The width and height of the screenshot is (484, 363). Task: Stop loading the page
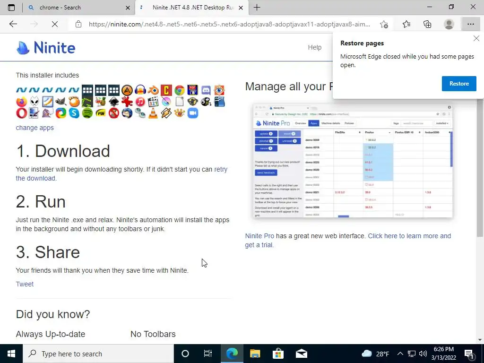(55, 24)
